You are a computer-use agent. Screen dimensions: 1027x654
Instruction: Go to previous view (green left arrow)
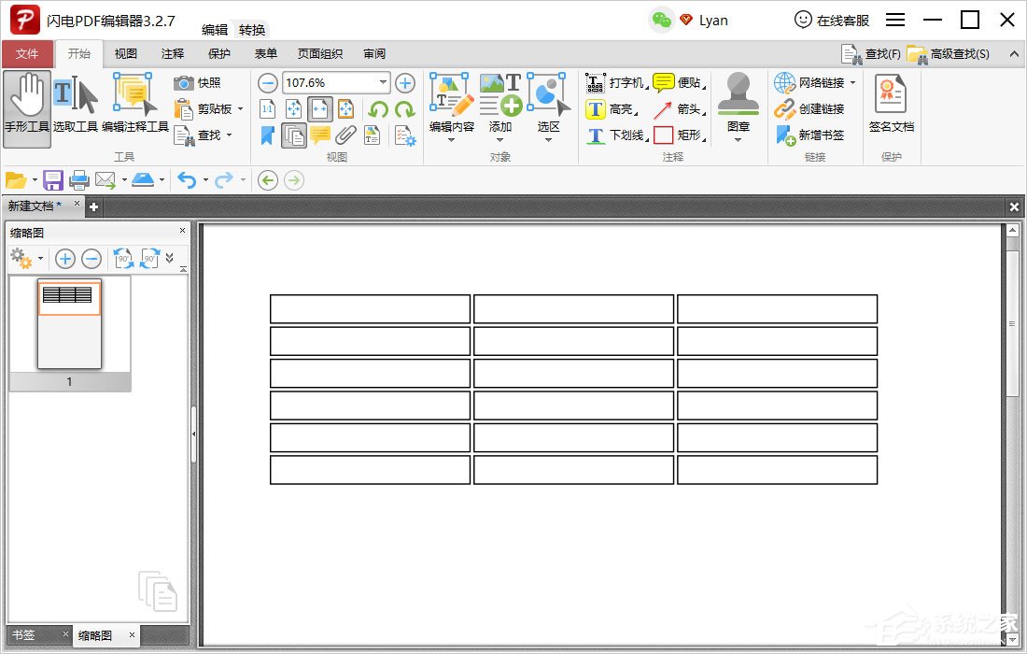tap(268, 180)
